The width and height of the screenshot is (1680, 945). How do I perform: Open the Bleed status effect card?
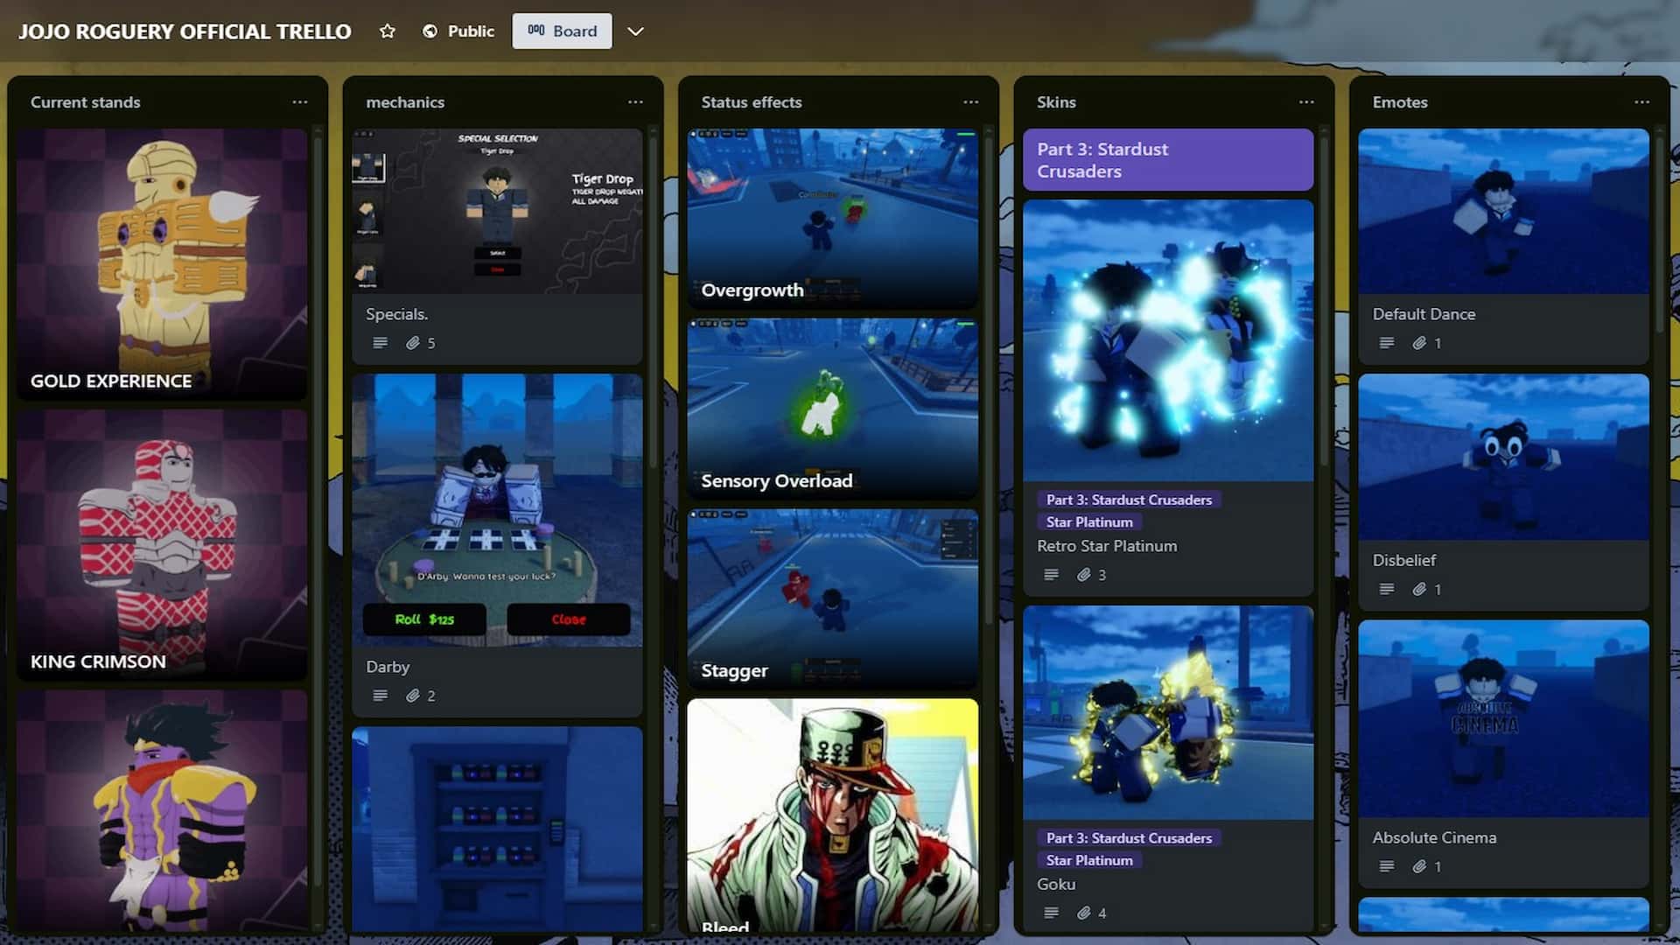click(833, 815)
